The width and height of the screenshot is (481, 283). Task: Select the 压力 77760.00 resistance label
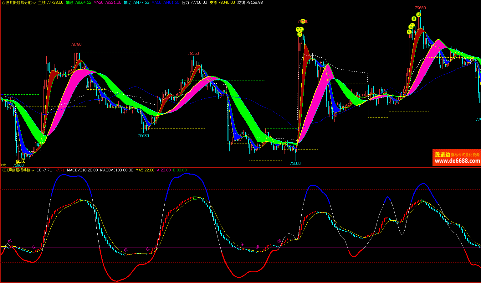(x=194, y=3)
